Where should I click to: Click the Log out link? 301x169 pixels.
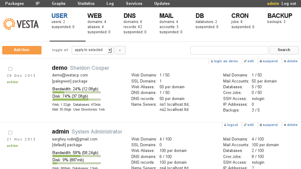point(288,4)
